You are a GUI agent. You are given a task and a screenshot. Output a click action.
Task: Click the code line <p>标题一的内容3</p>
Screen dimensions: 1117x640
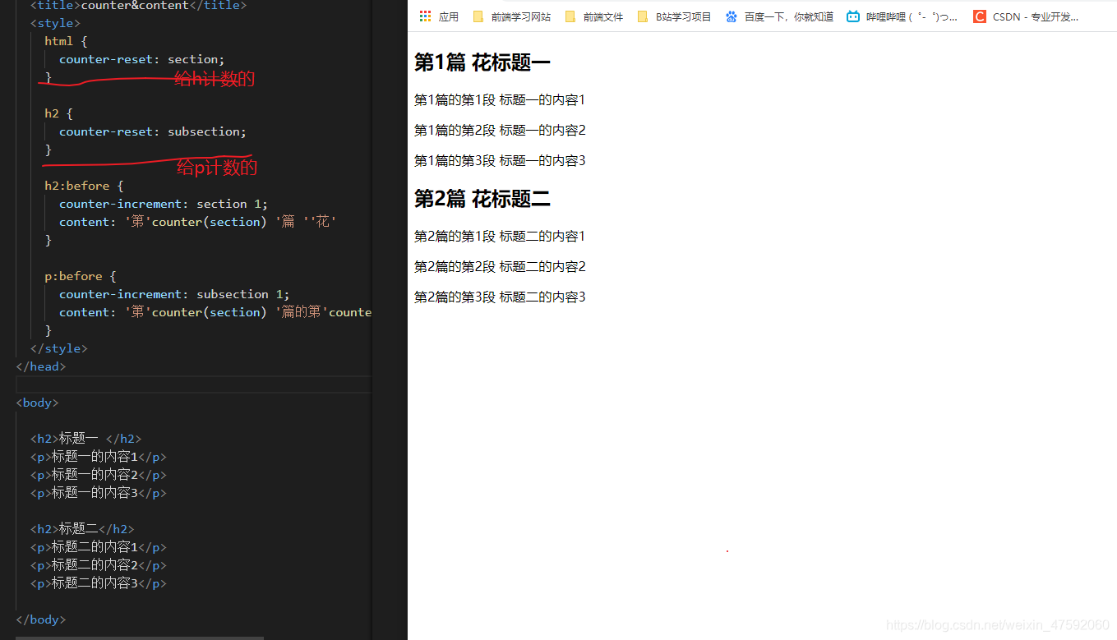[x=99, y=493]
